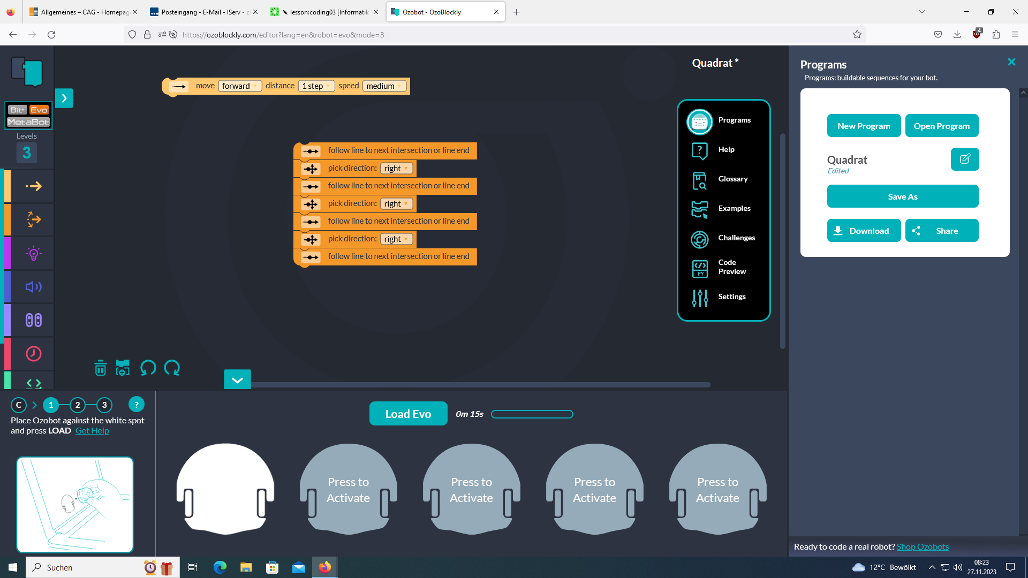1028x578 pixels.
Task: Open the medium speed dropdown
Action: (x=384, y=86)
